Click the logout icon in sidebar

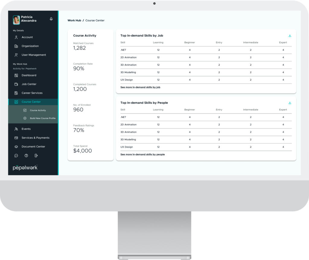[x=36, y=156]
